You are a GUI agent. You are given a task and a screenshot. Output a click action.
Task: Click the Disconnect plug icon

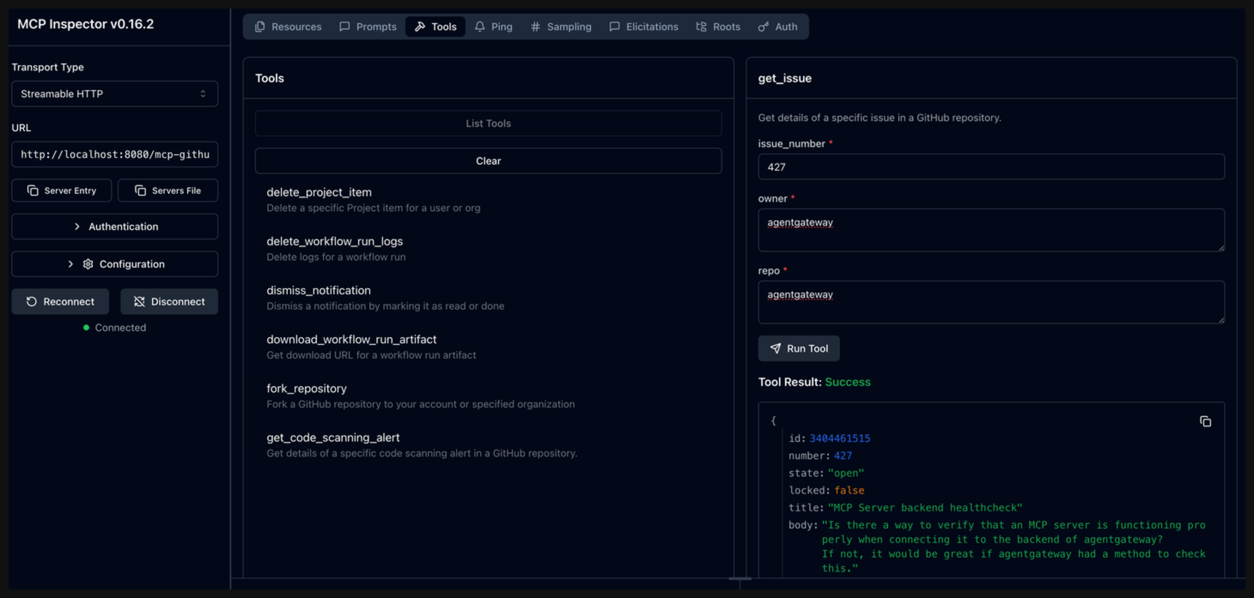click(x=139, y=301)
